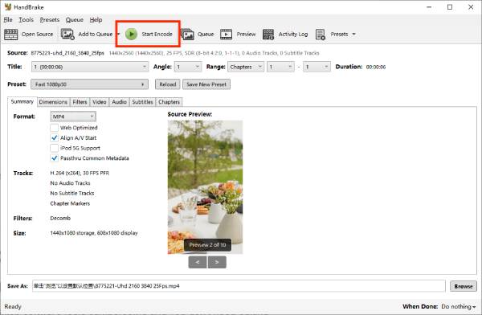Click the Chapter Markers text
This screenshot has height=315, width=482.
pos(70,203)
